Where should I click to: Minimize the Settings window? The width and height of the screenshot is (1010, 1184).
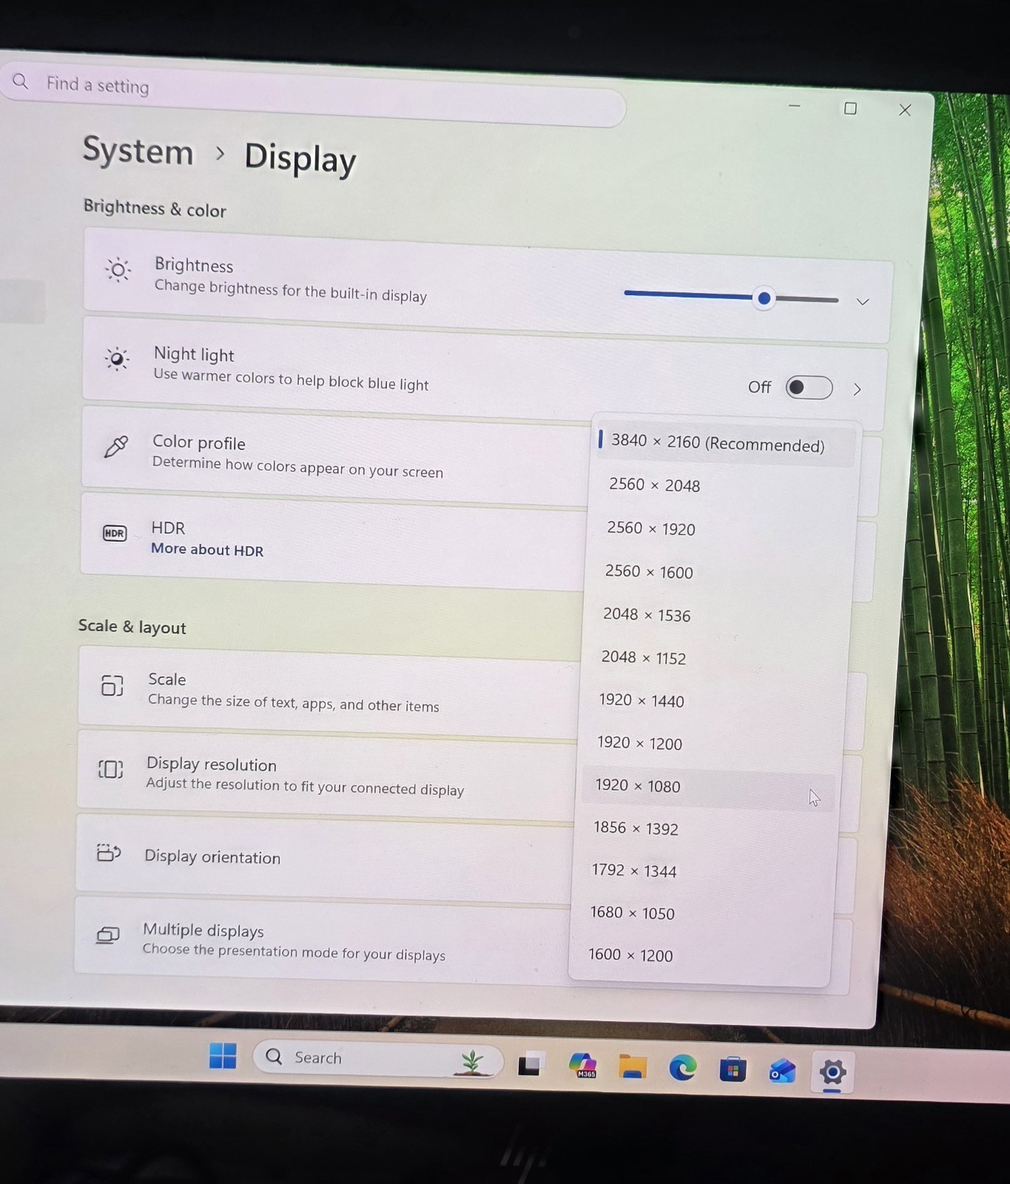click(795, 107)
